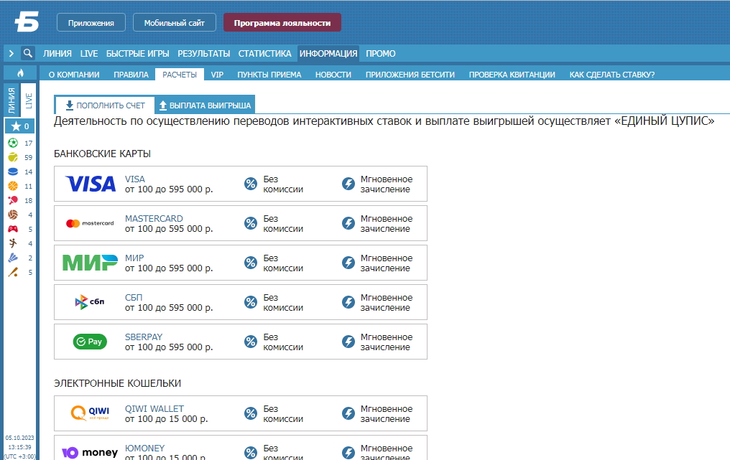
Task: Open ПРОМО menu item
Action: pos(380,54)
